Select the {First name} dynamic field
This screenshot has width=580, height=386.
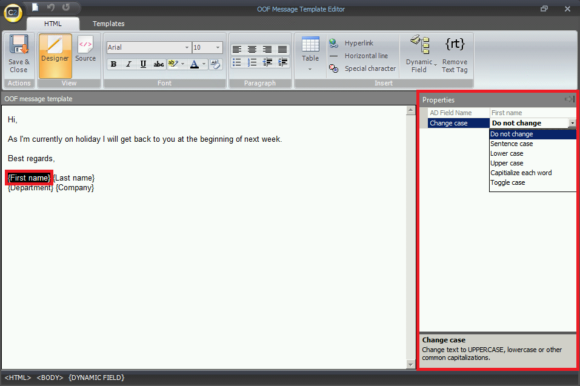pos(29,178)
